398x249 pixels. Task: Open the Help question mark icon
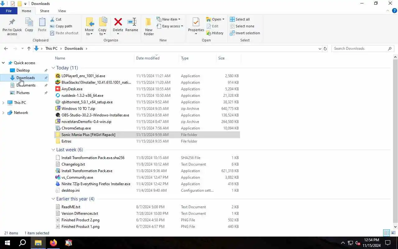click(394, 11)
